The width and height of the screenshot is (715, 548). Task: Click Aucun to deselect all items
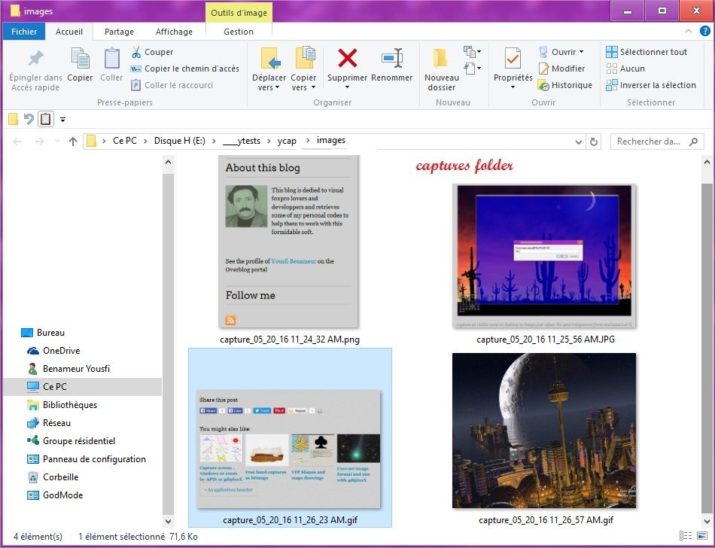tap(631, 68)
